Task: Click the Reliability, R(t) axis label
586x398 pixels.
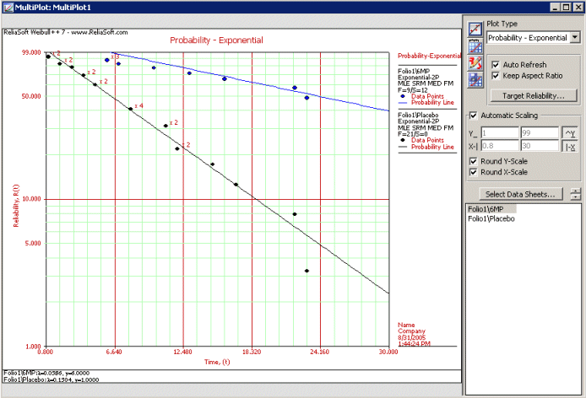Action: point(16,206)
